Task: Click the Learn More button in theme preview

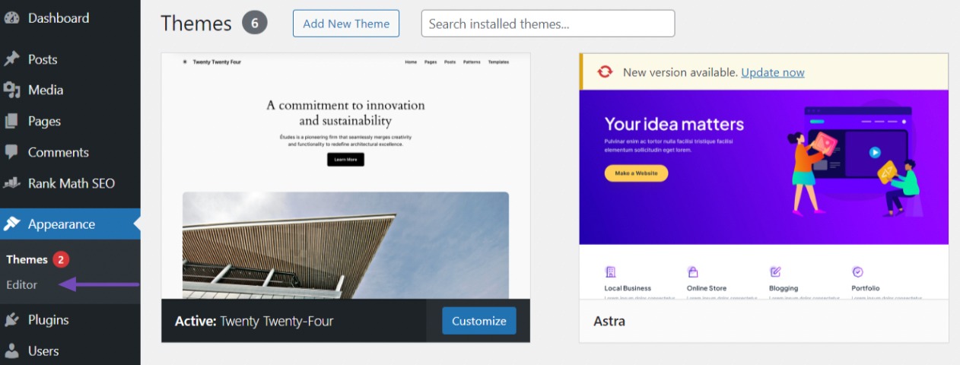Action: click(x=345, y=160)
